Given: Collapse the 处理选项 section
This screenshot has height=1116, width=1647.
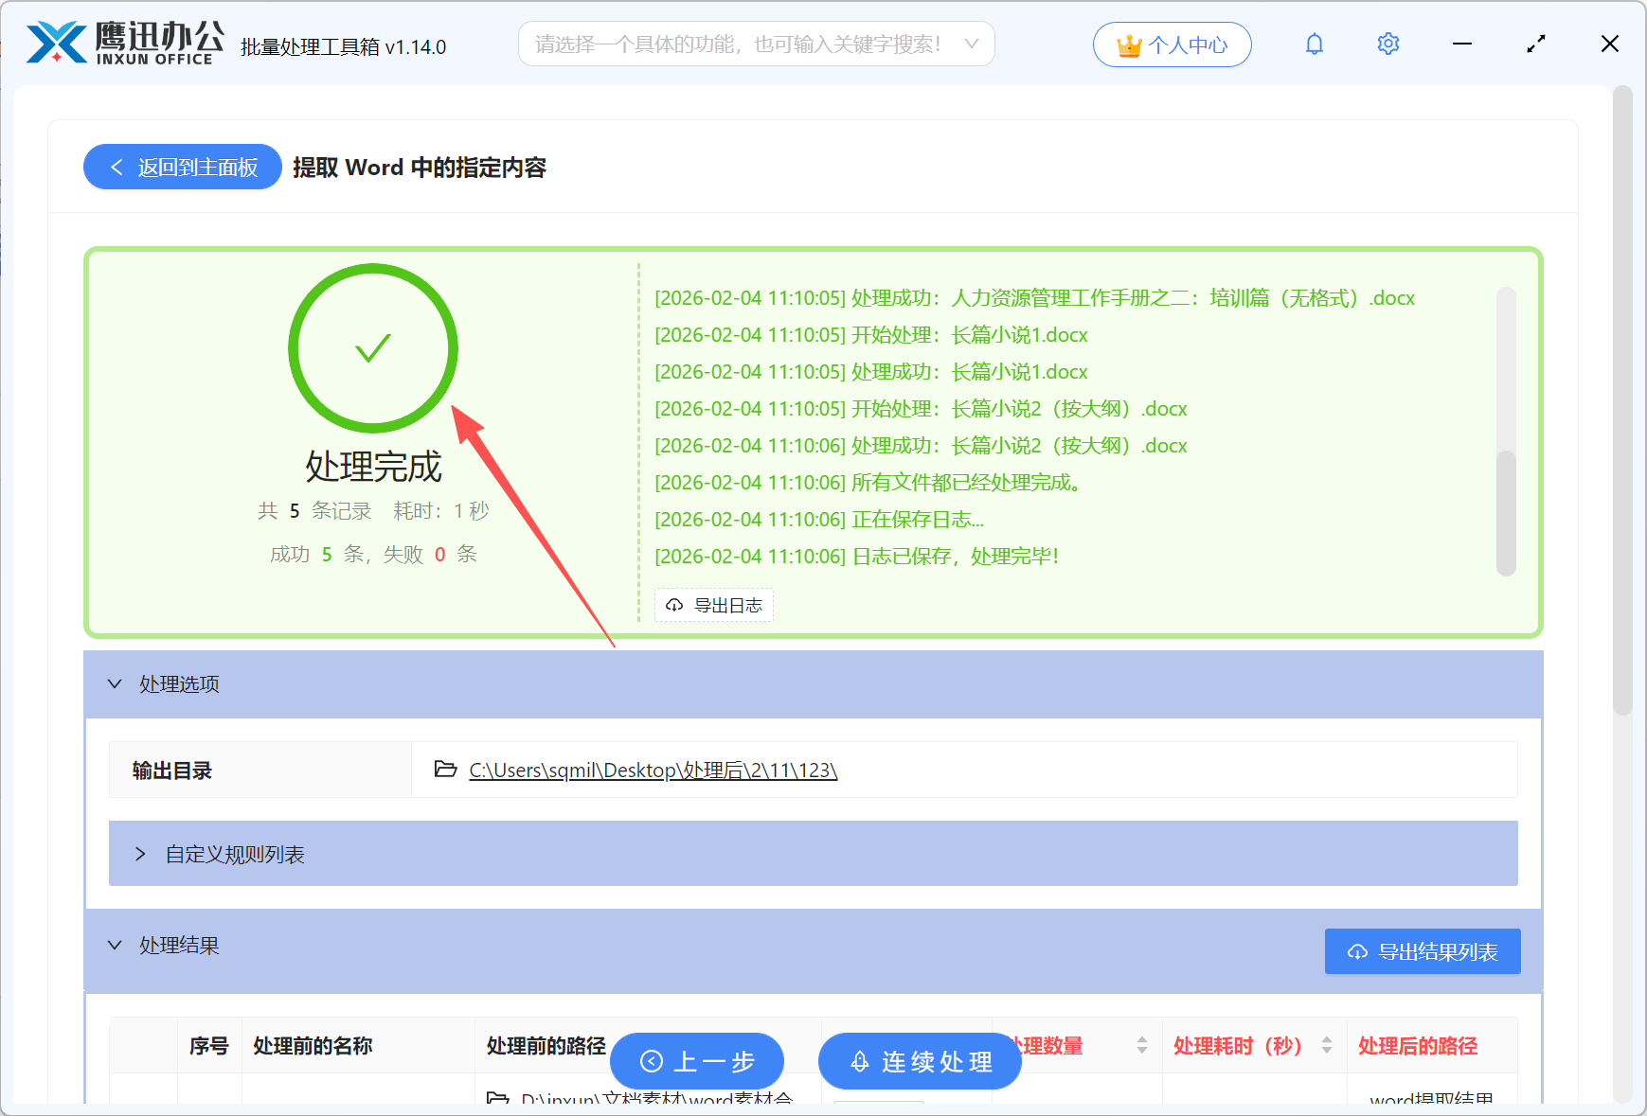Looking at the screenshot, I should point(115,683).
